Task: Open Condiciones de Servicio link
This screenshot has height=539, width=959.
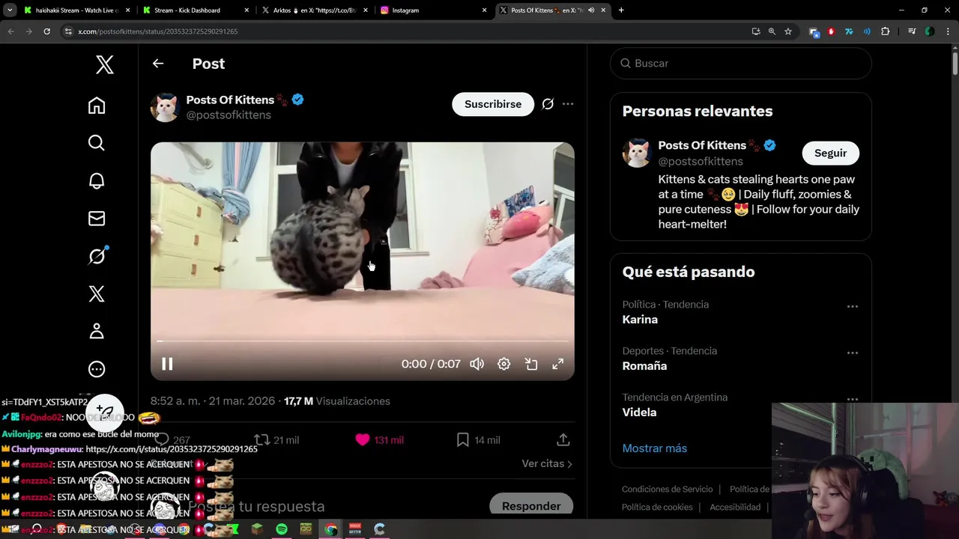Action: tap(668, 489)
